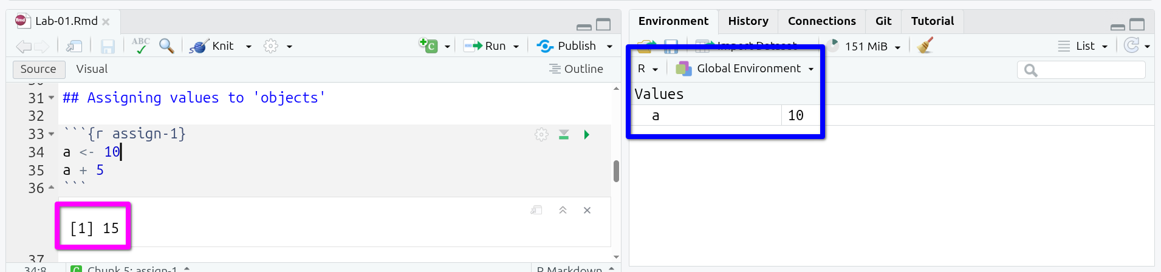Screen dimensions: 1161x272
Task: Click the Publish button
Action: coord(567,46)
